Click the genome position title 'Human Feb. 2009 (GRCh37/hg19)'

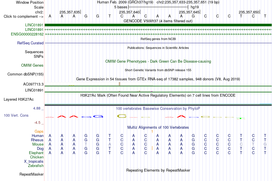125,2
